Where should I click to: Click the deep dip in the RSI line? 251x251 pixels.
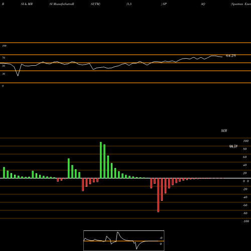pyautogui.click(x=18, y=76)
